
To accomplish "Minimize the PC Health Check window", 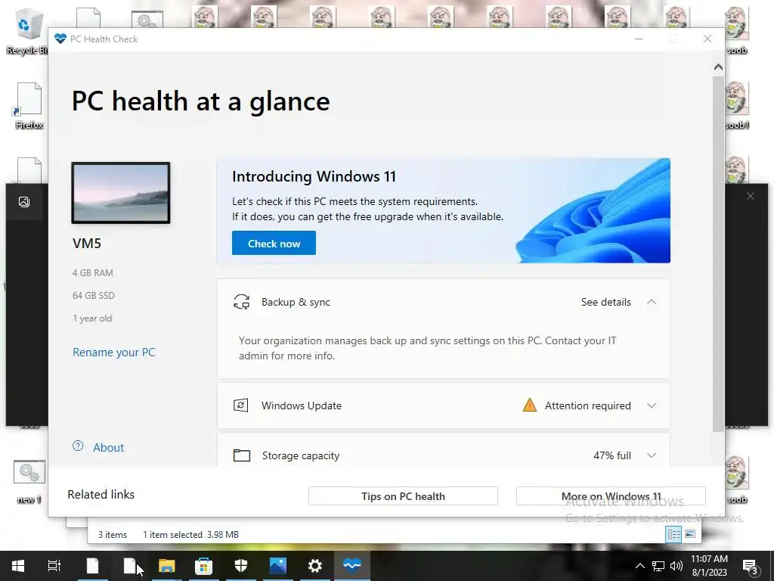I will click(638, 39).
